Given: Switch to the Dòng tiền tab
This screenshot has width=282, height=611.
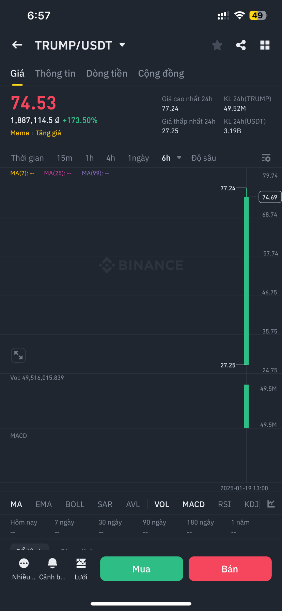Looking at the screenshot, I should 107,73.
